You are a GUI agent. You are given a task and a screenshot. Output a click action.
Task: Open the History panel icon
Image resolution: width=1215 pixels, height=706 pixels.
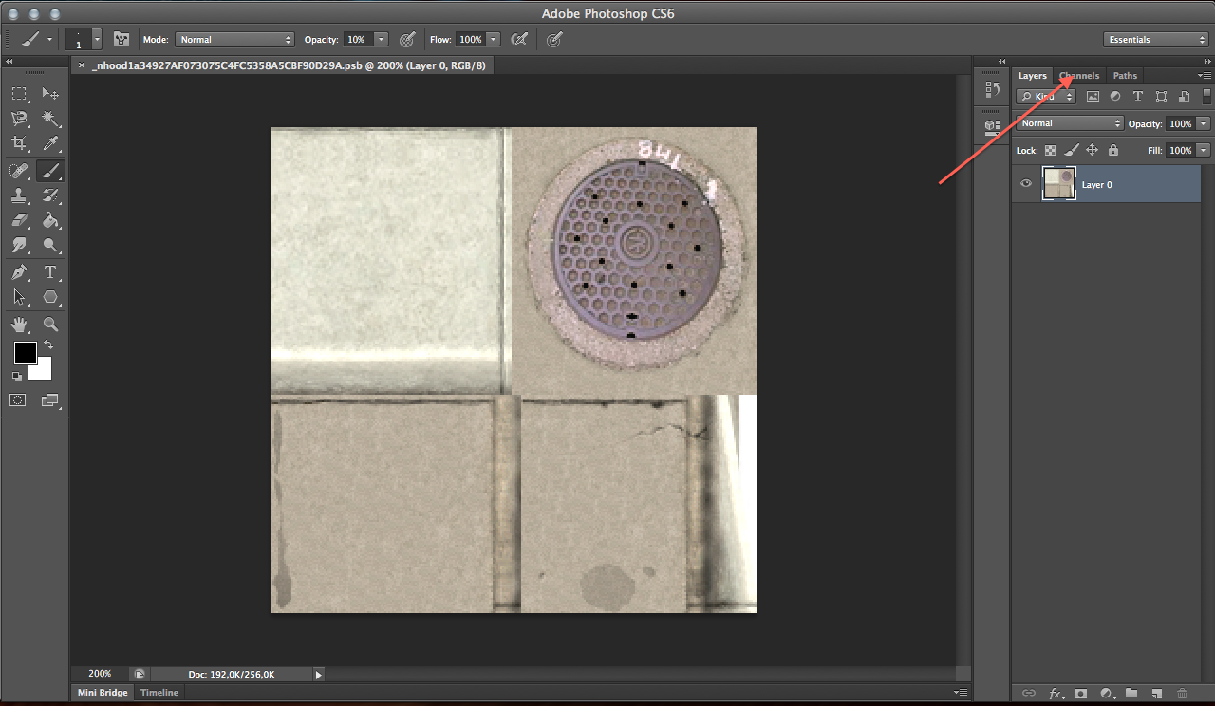pyautogui.click(x=993, y=90)
